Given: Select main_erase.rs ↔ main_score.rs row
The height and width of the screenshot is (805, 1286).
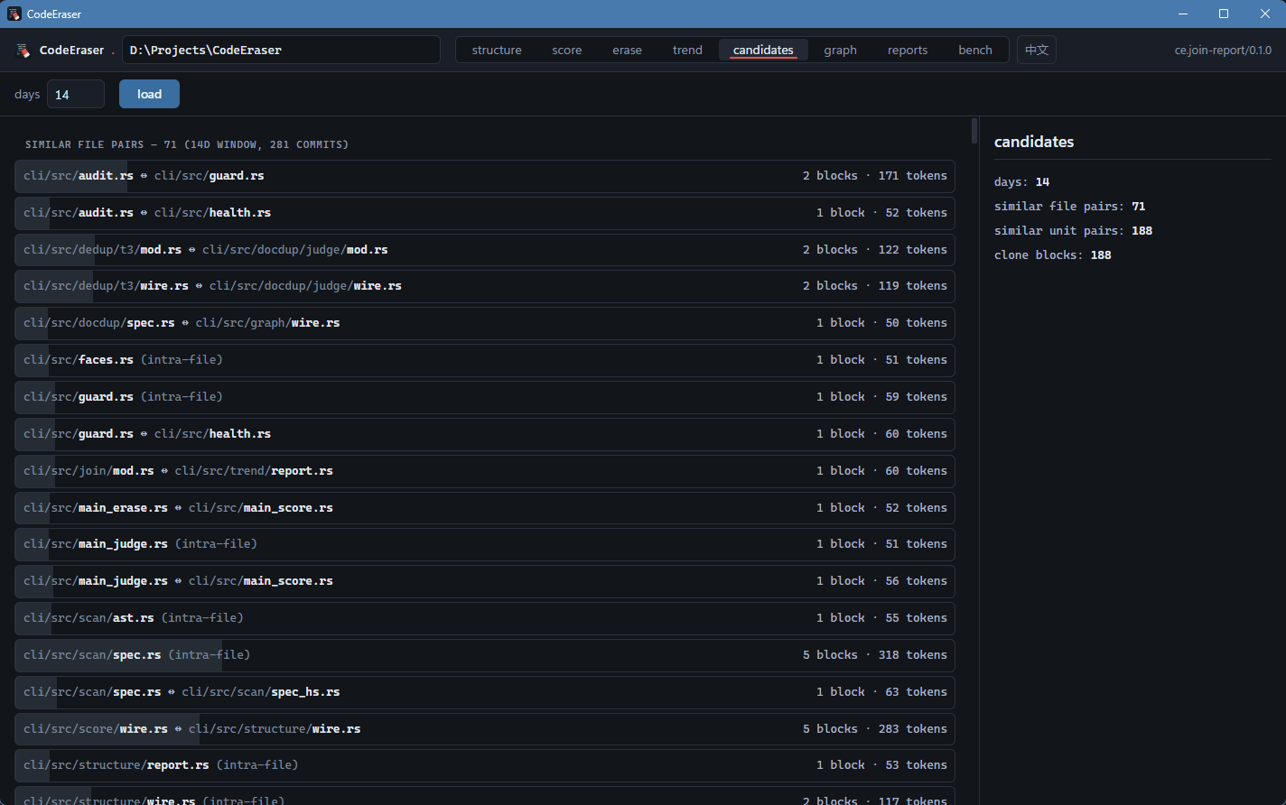Looking at the screenshot, I should tap(485, 508).
